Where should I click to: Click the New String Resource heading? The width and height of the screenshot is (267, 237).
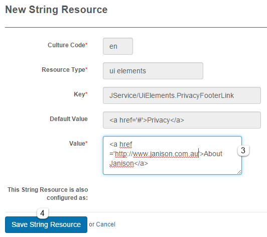coord(56,10)
